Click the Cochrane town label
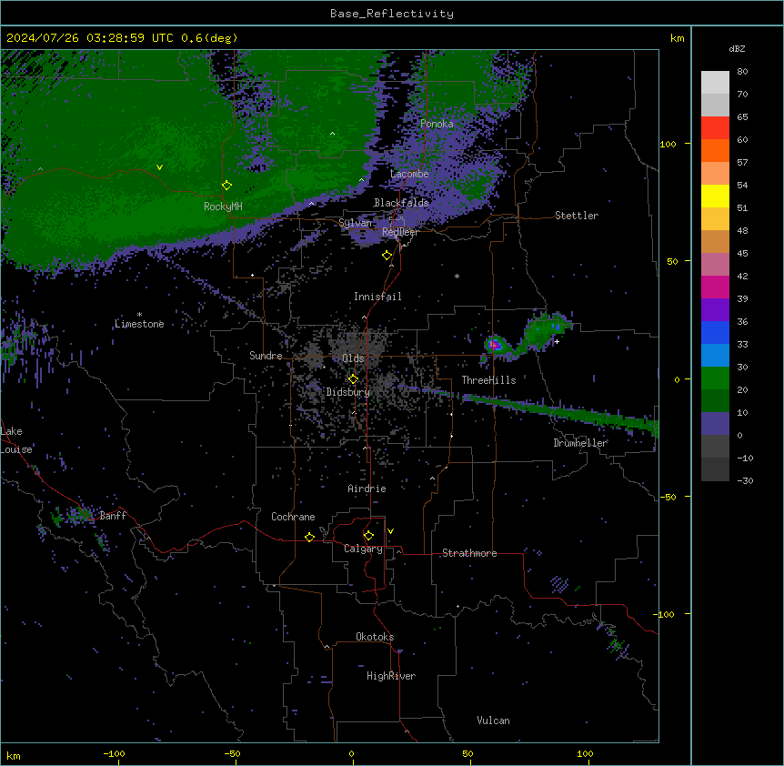Screen dimensions: 784x766 point(293,517)
